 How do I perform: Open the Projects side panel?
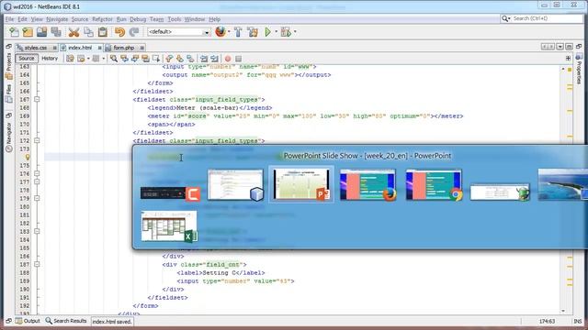[x=8, y=66]
